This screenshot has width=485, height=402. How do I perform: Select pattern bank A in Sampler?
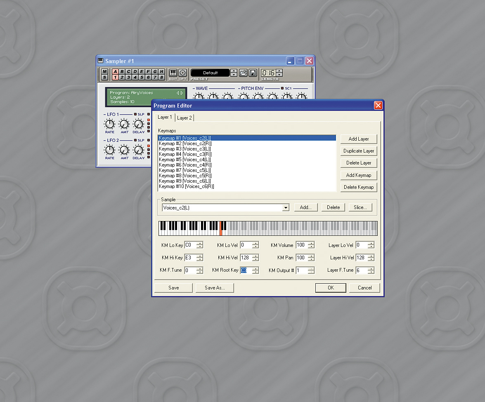click(x=116, y=72)
